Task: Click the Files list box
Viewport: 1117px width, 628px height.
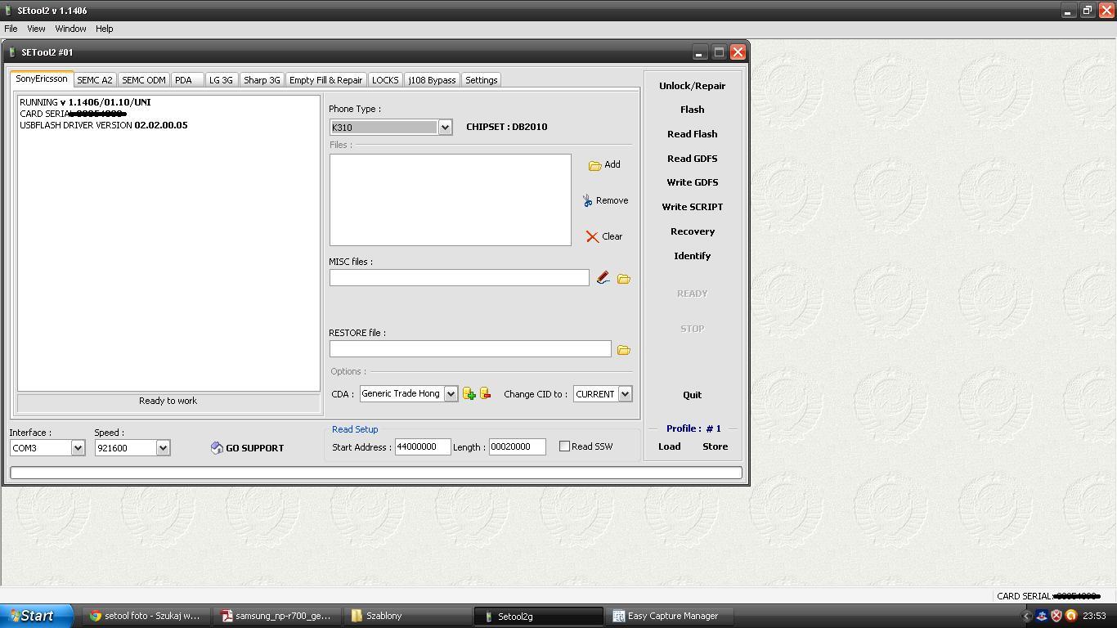Action: (x=451, y=200)
